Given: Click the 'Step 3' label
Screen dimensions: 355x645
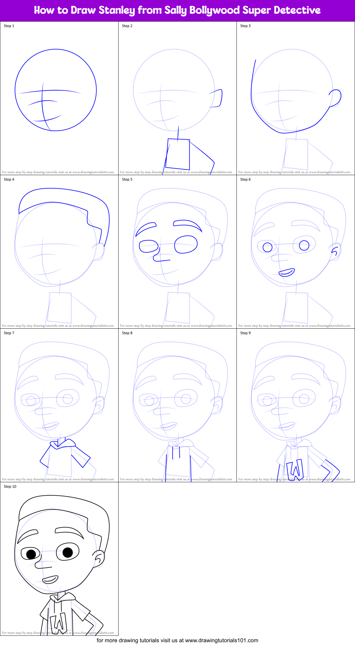Looking at the screenshot, I should point(245,26).
